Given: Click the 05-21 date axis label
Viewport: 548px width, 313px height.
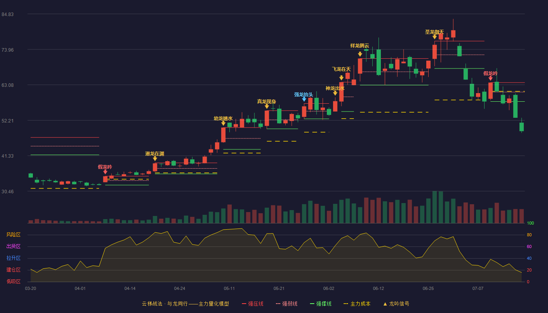Looking at the screenshot, I should pyautogui.click(x=279, y=288).
